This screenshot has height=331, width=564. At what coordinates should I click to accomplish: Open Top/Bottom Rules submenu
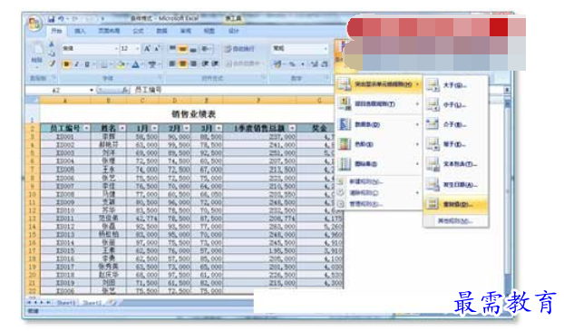click(x=378, y=104)
